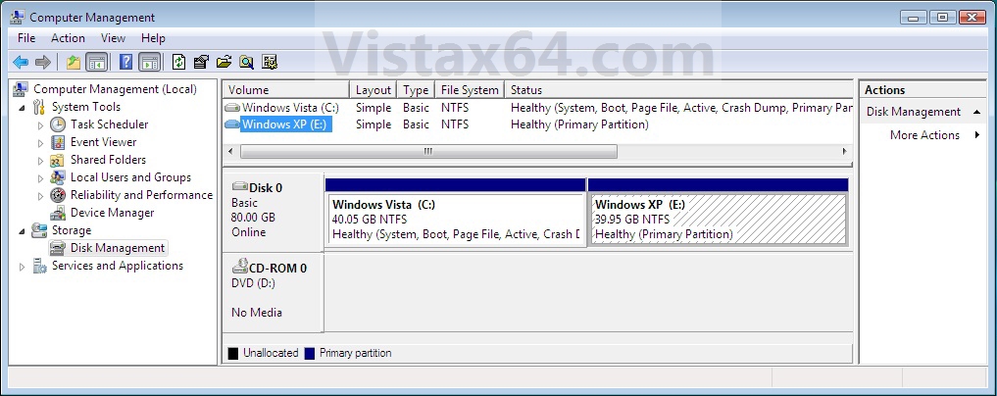Click the Disk Management drive icon
The height and width of the screenshot is (396, 997).
pos(58,248)
